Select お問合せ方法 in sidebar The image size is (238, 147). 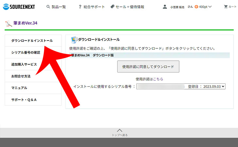click(x=33, y=76)
